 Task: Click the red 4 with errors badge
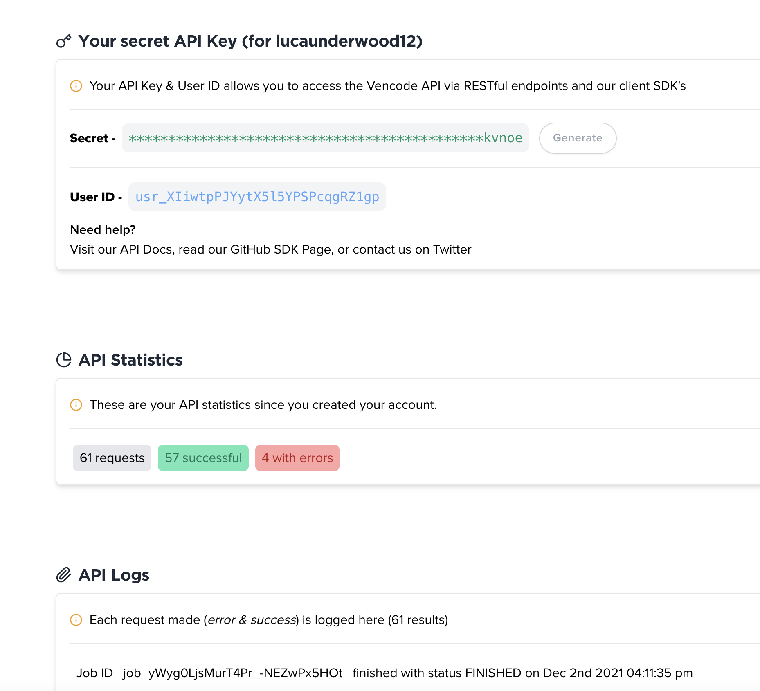(x=297, y=458)
